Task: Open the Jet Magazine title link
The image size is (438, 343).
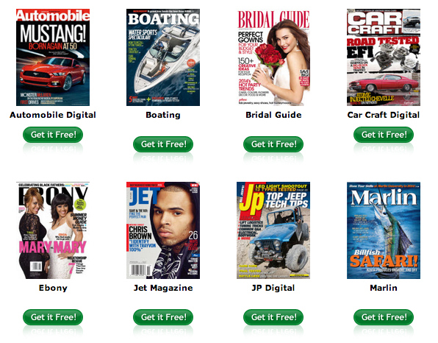Action: 163,288
